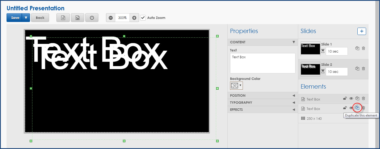This screenshot has width=380, height=149.
Task: Duplicate the bottom Text Box element
Action: pyautogui.click(x=357, y=108)
